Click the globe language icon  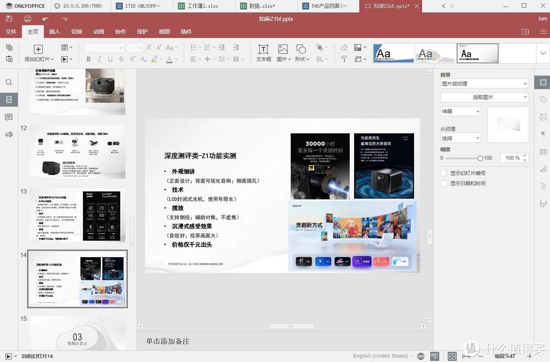click(421, 356)
